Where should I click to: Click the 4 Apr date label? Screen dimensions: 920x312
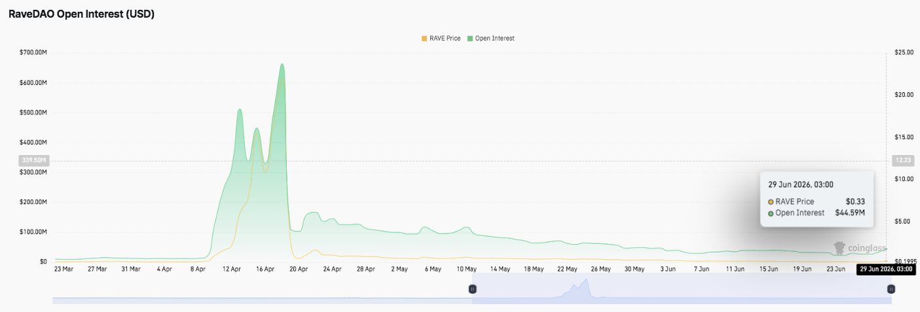164,269
